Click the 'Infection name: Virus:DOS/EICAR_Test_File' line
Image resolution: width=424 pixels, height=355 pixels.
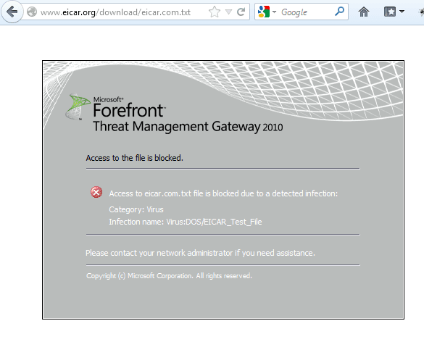coord(186,222)
